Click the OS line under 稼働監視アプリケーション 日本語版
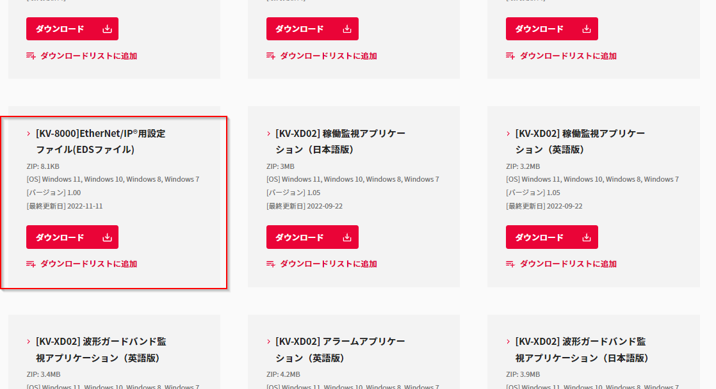 352,179
